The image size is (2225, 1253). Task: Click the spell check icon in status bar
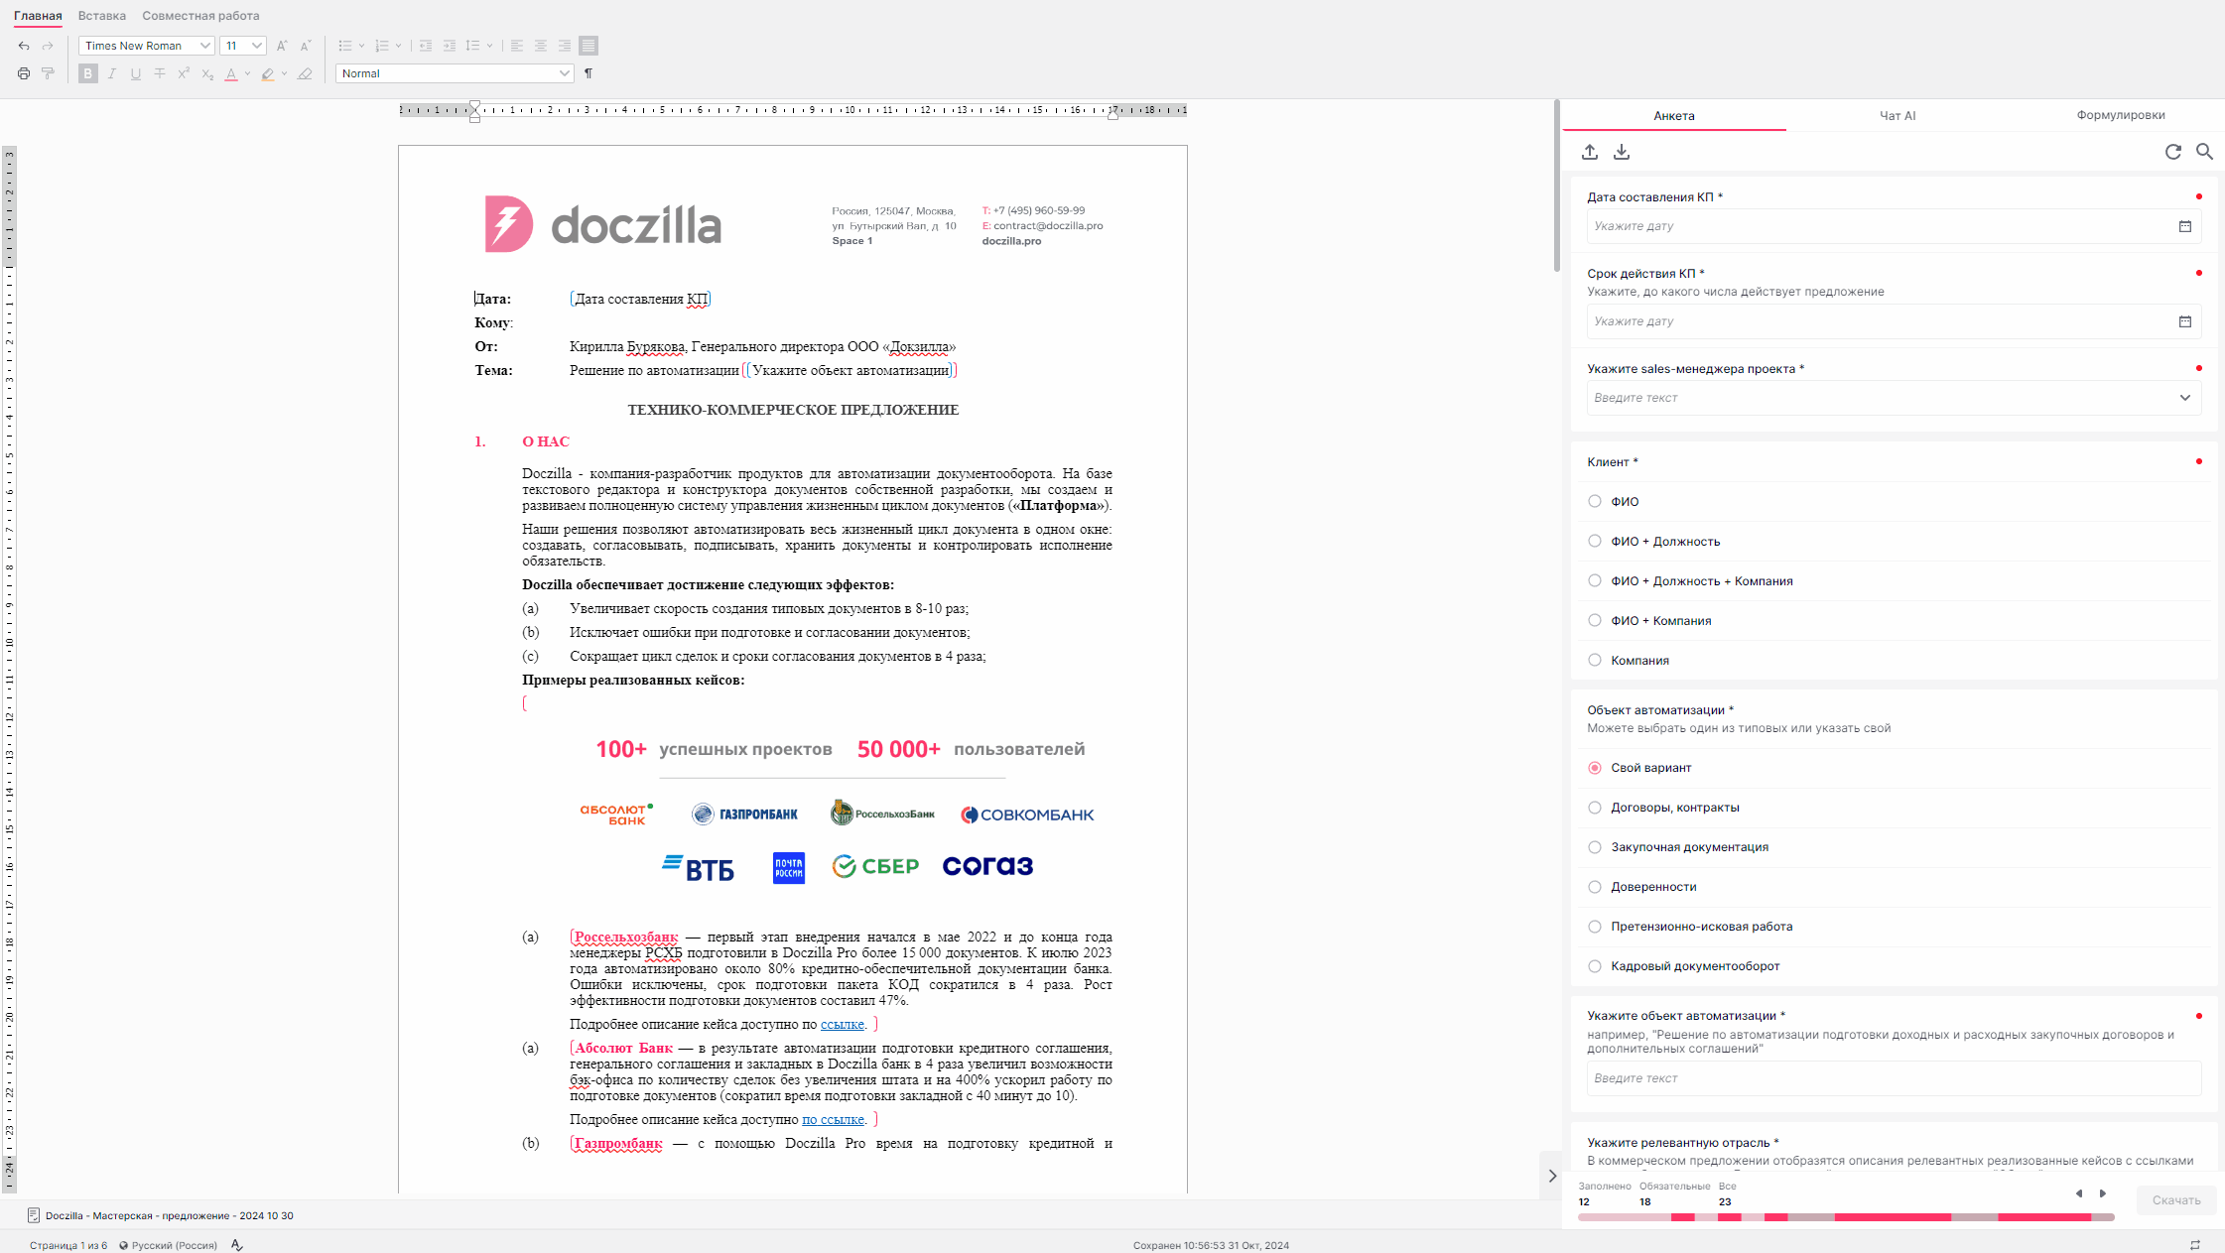tap(237, 1245)
